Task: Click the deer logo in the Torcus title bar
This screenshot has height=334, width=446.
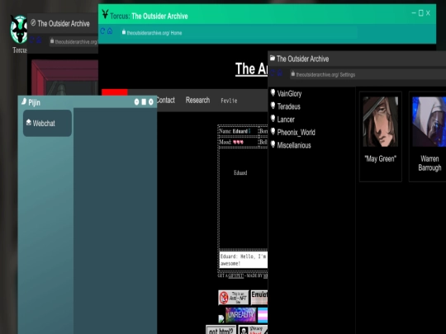Action: [x=105, y=14]
